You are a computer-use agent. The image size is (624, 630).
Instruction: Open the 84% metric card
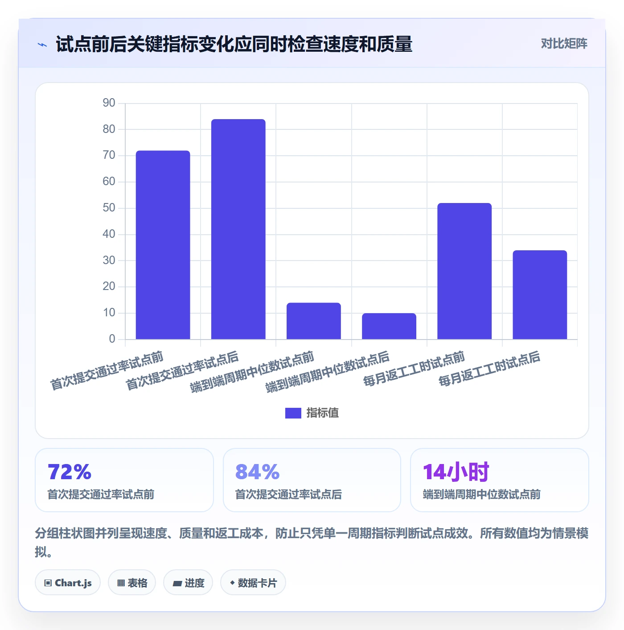(312, 480)
